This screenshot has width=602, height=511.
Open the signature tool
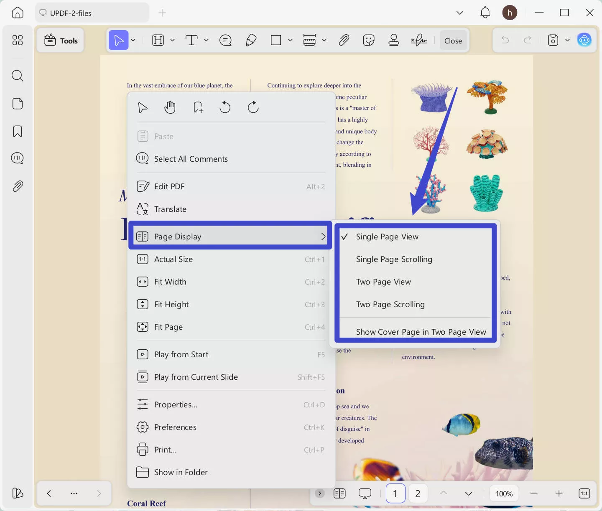tap(418, 41)
